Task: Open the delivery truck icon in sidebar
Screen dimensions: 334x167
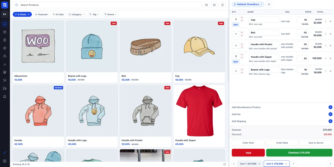Action: click(x=5, y=88)
